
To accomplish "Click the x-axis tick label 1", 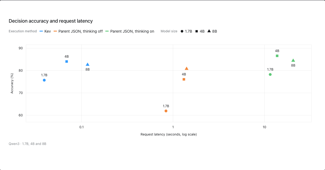I will pos(173,127).
